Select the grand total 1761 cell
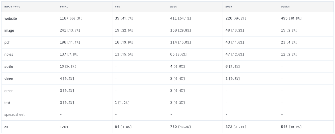Screen dimensions: 335x134 click(x=64, y=127)
